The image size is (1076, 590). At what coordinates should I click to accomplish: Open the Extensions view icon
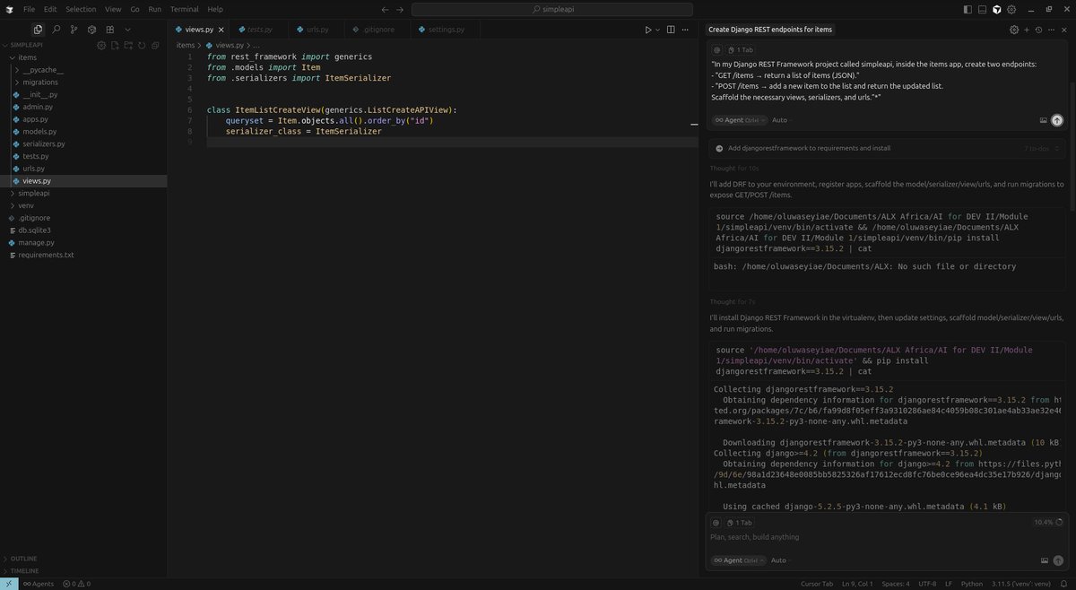[x=109, y=29]
